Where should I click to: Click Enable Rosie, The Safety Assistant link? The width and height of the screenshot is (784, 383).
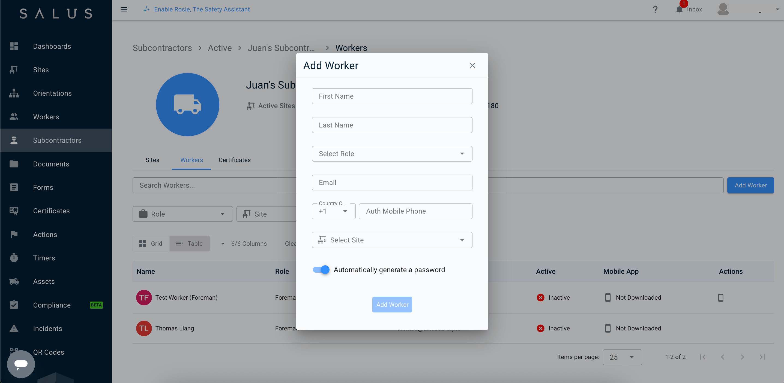point(202,9)
